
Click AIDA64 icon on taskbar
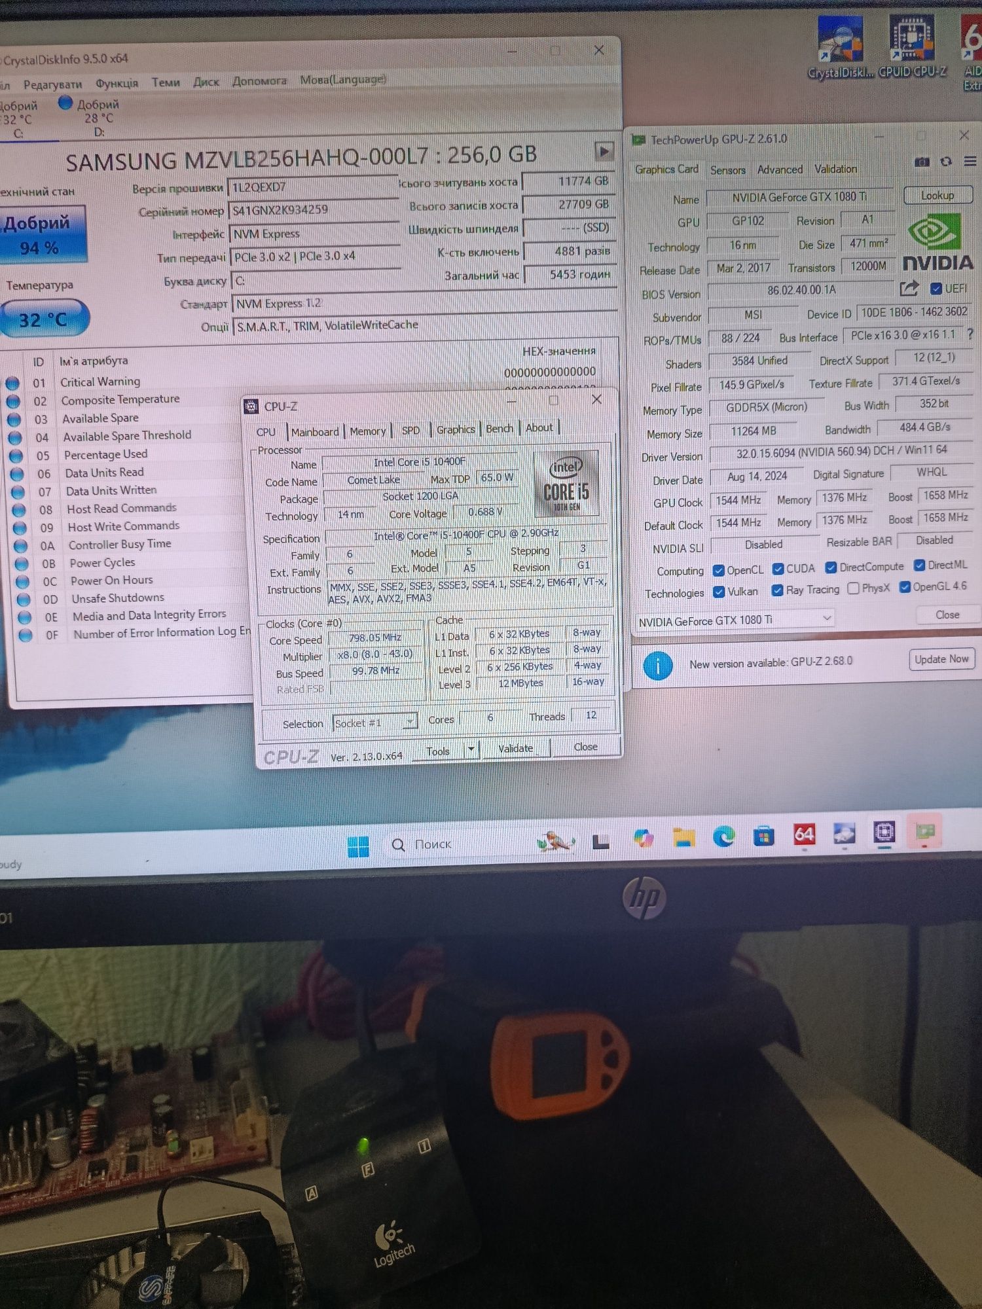click(804, 834)
